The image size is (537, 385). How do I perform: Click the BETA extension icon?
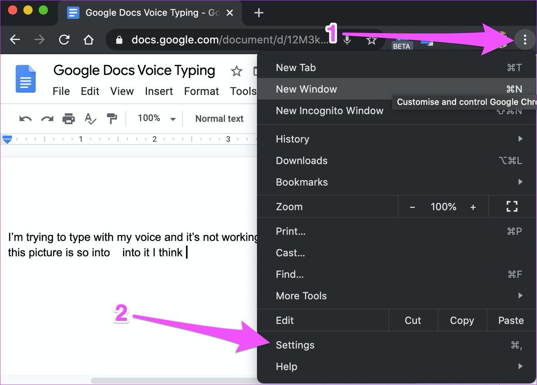[401, 44]
